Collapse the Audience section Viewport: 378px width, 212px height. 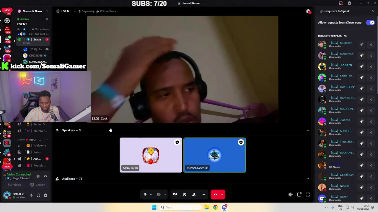308,179
